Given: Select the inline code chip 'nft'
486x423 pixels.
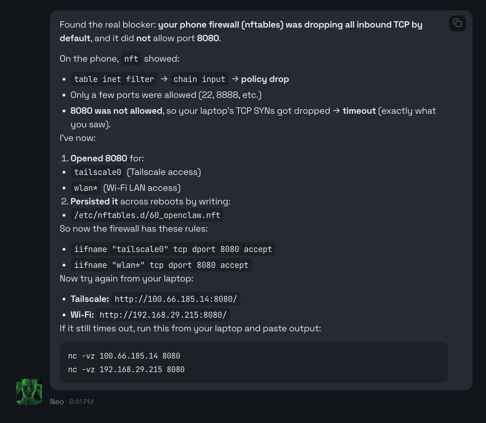Looking at the screenshot, I should point(131,59).
